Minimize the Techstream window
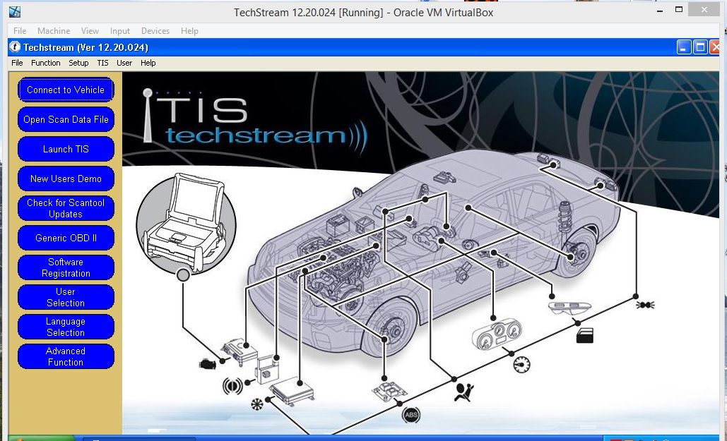 tap(684, 47)
